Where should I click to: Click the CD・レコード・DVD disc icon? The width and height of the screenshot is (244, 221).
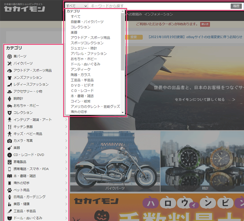click(9, 155)
